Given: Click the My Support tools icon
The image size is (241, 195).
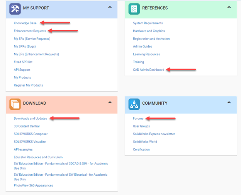Looking at the screenshot, I should 15,9.
